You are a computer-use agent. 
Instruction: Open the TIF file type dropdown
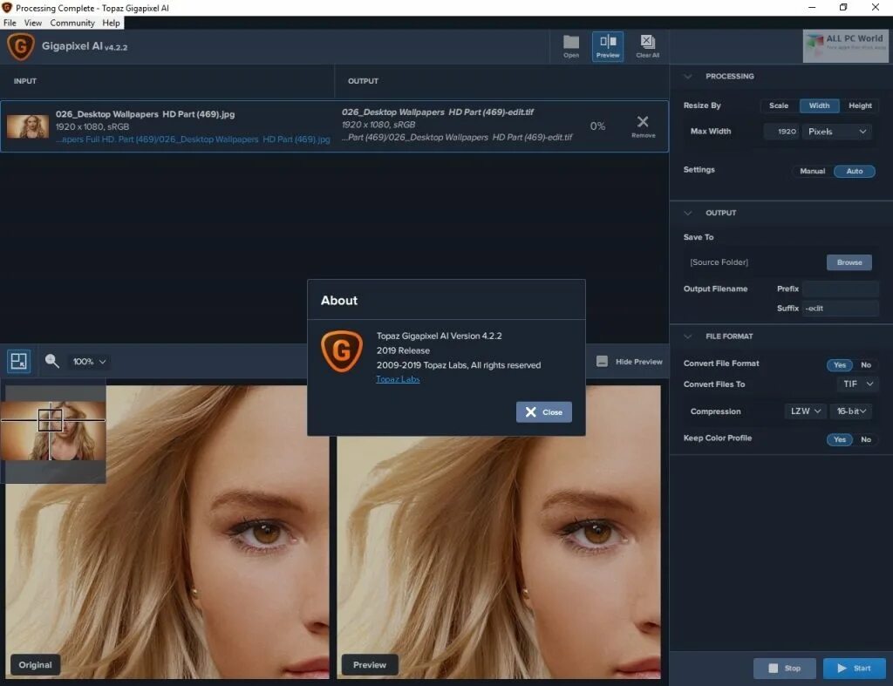858,384
